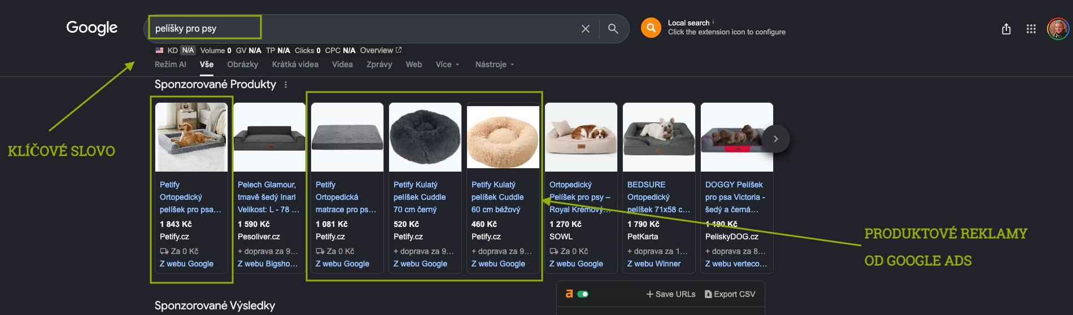Open Petify Ortopedická matrace pro psa link
The height and width of the screenshot is (315, 1073).
tap(346, 197)
